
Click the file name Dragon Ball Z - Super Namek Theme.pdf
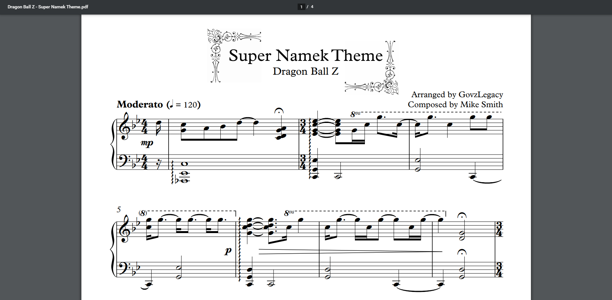point(48,7)
